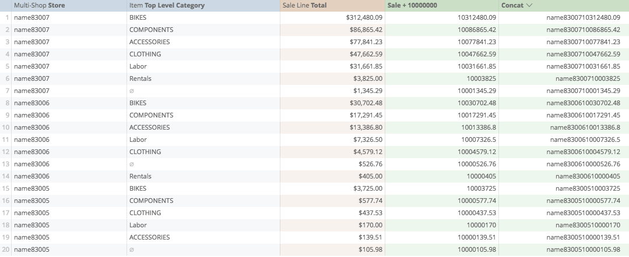The height and width of the screenshot is (257, 629).
Task: Select Labor category in row 18
Action: [x=203, y=225]
